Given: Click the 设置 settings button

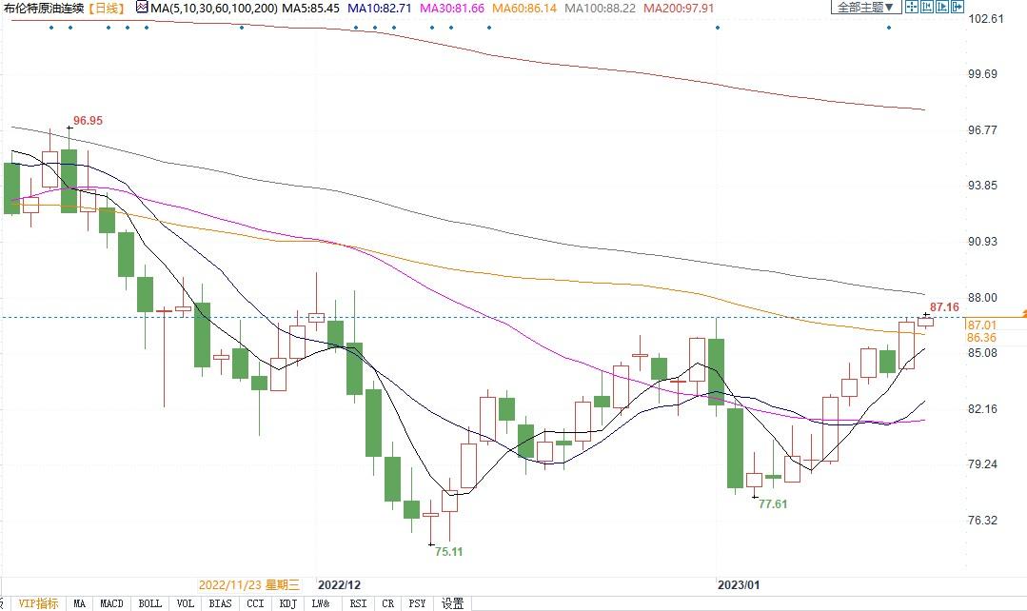Looking at the screenshot, I should click(x=453, y=603).
